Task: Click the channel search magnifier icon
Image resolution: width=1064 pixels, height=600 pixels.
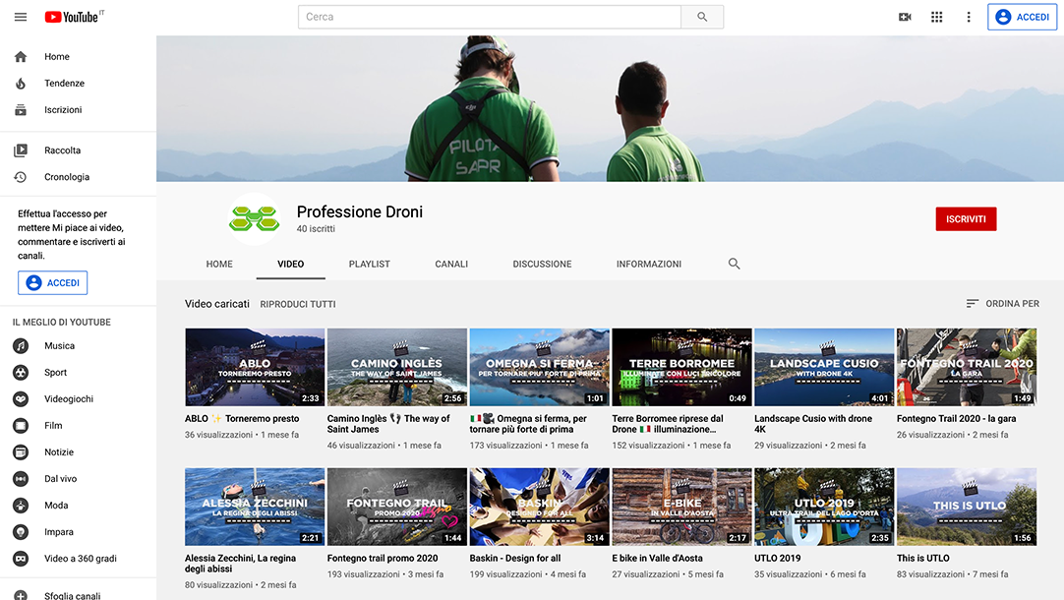Action: 734,264
